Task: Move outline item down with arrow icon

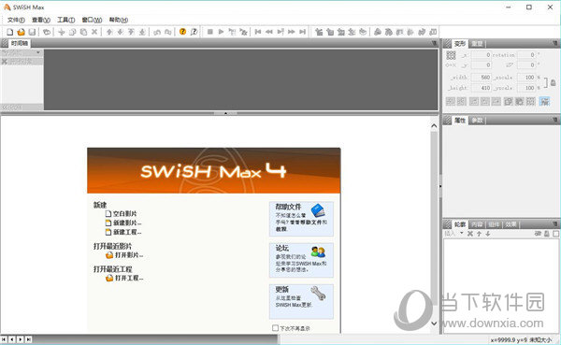Action: pyautogui.click(x=488, y=234)
